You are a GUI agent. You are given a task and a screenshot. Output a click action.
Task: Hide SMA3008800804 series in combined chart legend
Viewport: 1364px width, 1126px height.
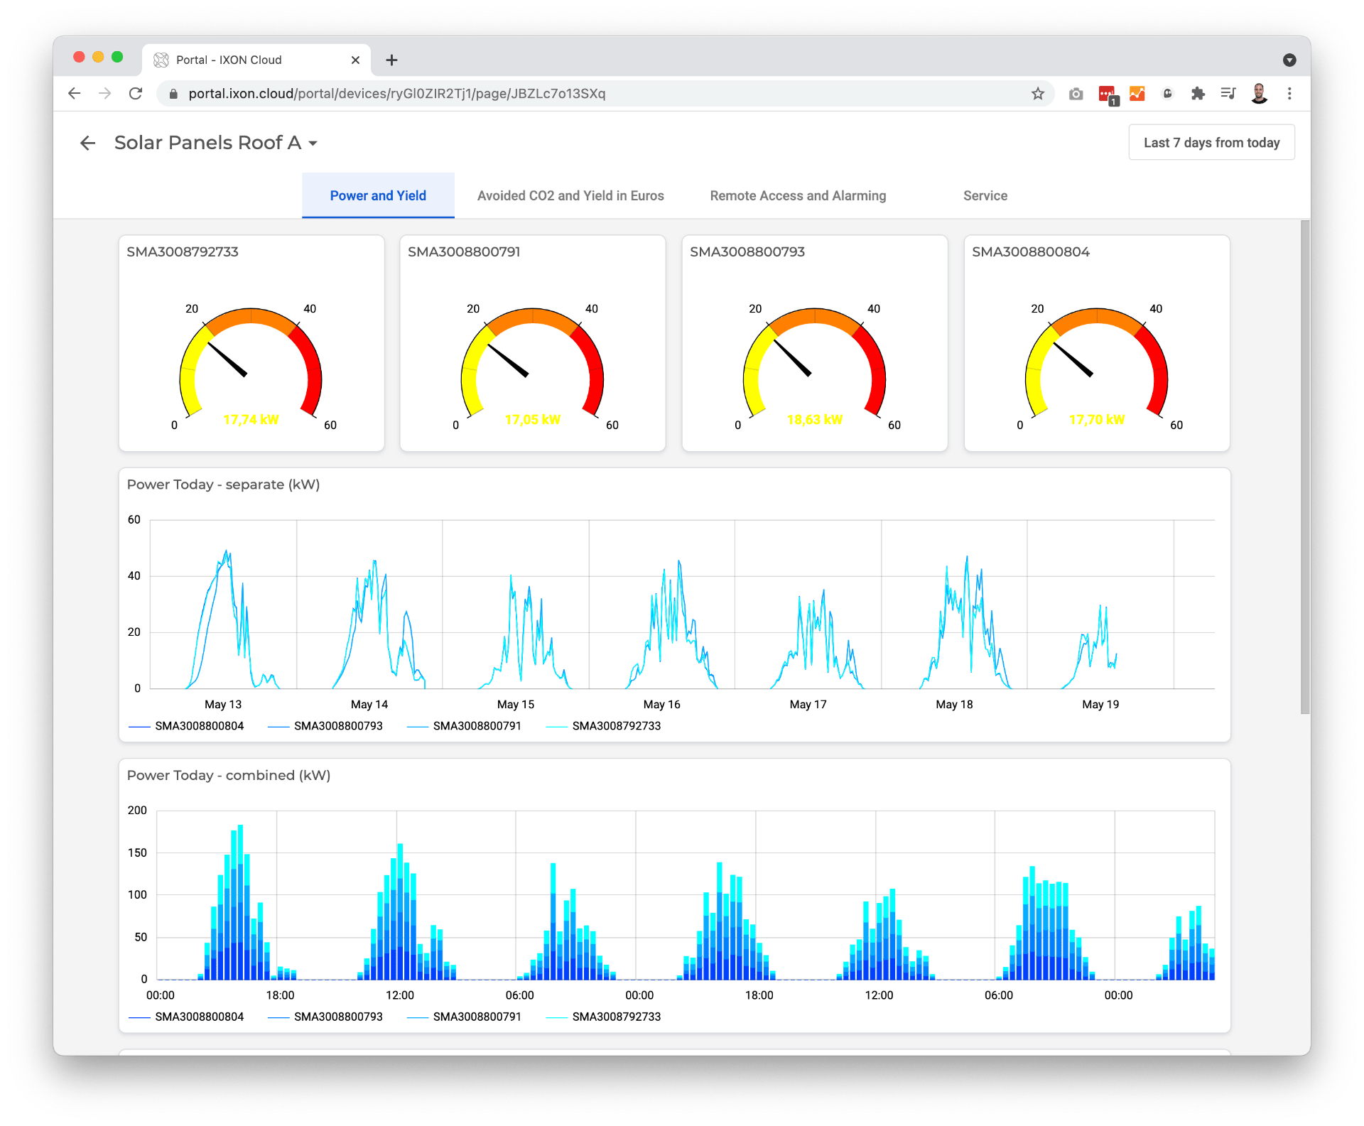click(200, 1017)
